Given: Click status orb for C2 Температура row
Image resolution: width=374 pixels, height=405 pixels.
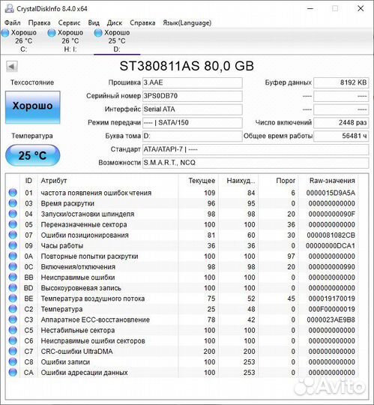Looking at the screenshot, I should click(13, 309).
